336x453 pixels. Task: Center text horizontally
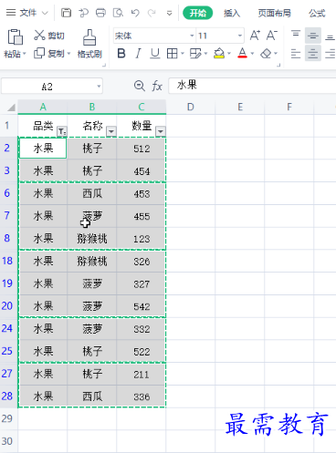pyautogui.click(x=313, y=54)
